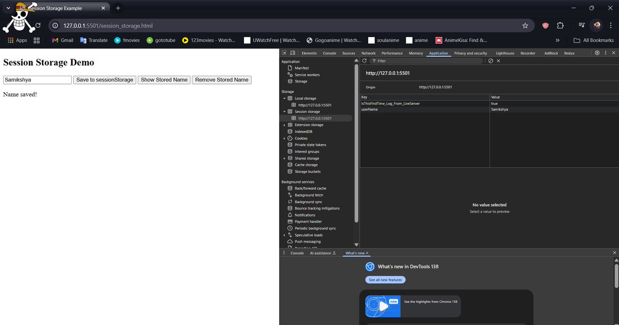Open the Manifest item in Application section
This screenshot has width=619, height=325.
coord(302,68)
